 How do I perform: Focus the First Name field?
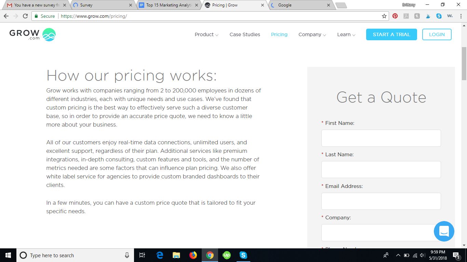pos(381,138)
